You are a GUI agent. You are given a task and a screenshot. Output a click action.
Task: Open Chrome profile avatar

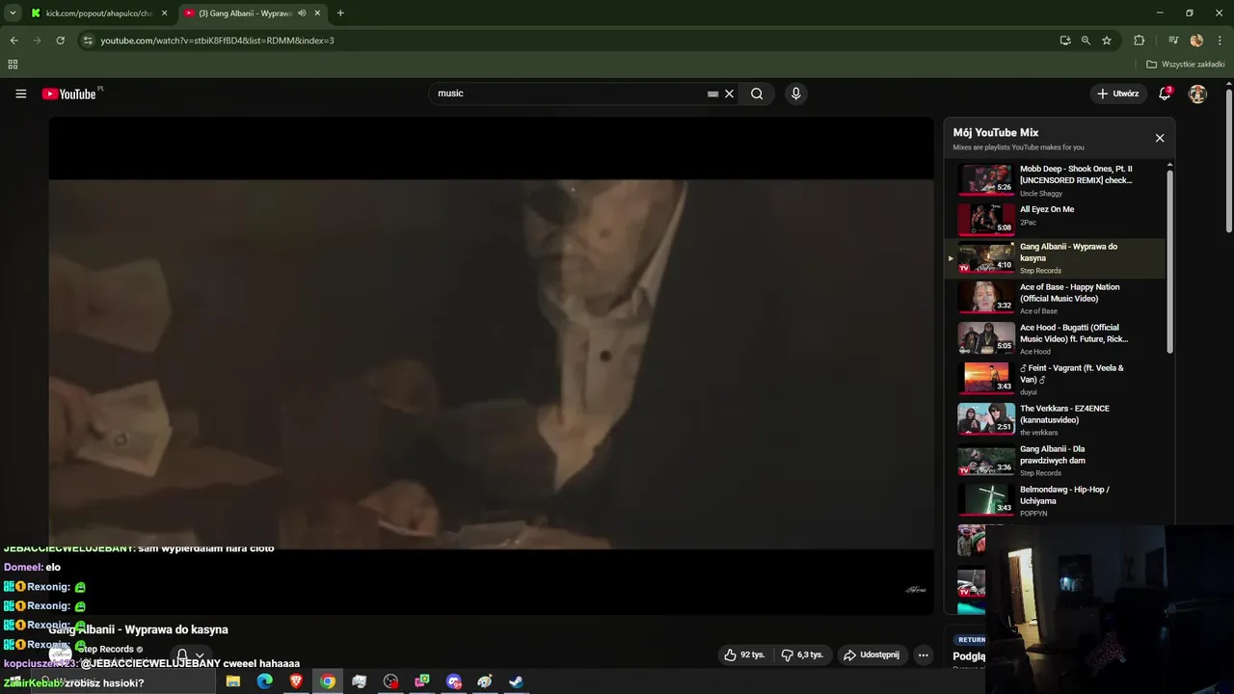pyautogui.click(x=1196, y=40)
